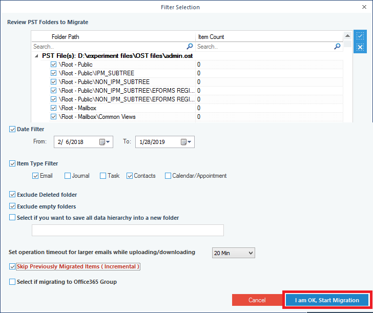Screen dimensions: 373x313
Task: Select the \Root - Public\IPM_SUBTREE row text
Action: click(x=96, y=73)
